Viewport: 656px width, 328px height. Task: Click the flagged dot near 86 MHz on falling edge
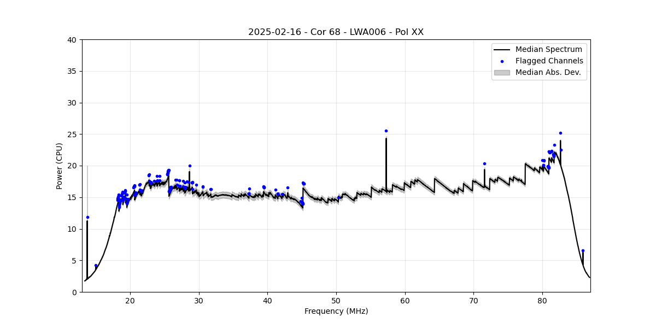(x=583, y=250)
